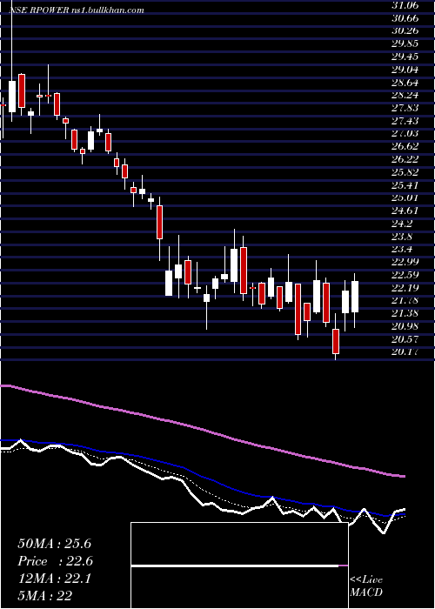Viewport: 435px width, 609px height.
Task: Click the 20.57 price axis label
Action: [405, 339]
